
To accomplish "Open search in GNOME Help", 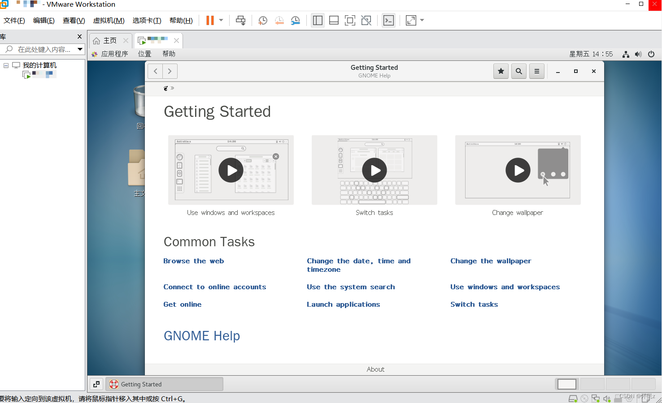I will [519, 71].
